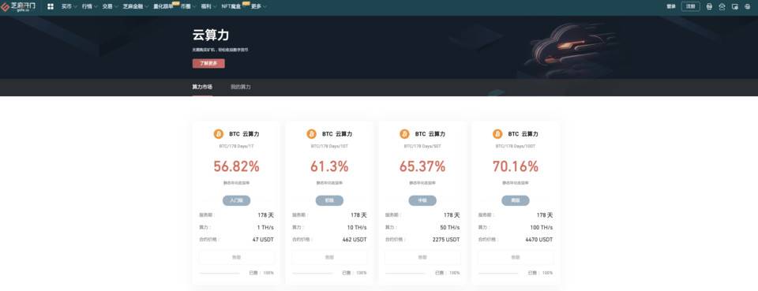Click the 登录 login link

click(671, 7)
